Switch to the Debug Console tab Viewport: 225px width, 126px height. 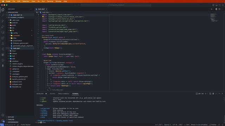(64, 94)
